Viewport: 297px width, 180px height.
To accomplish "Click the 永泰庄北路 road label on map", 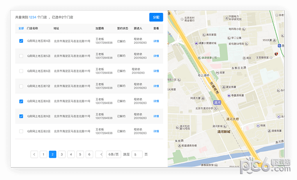I will tap(239, 68).
